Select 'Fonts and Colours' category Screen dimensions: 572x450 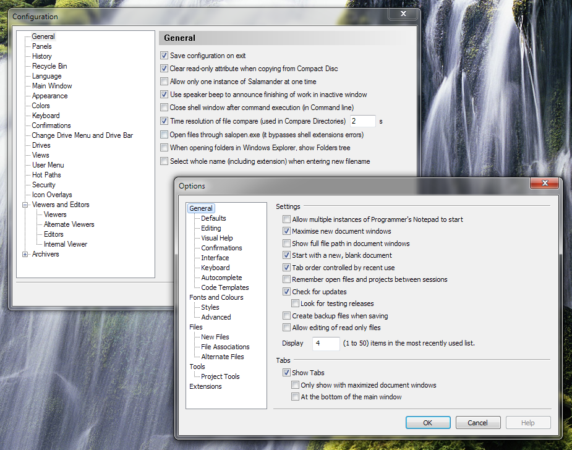(x=216, y=297)
